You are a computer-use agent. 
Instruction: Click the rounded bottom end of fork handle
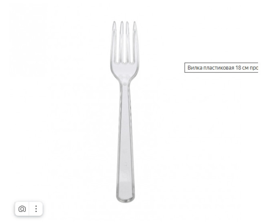tap(125, 199)
